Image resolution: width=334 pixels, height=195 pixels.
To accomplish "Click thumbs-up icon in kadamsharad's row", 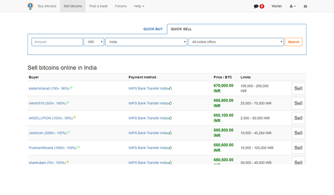I will pyautogui.click(x=170, y=88).
